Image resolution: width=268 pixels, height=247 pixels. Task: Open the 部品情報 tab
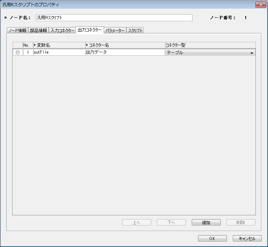tap(38, 31)
